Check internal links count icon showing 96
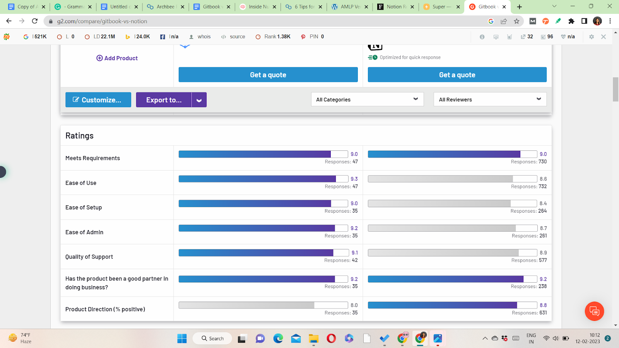Viewport: 619px width, 348px height. (545, 36)
